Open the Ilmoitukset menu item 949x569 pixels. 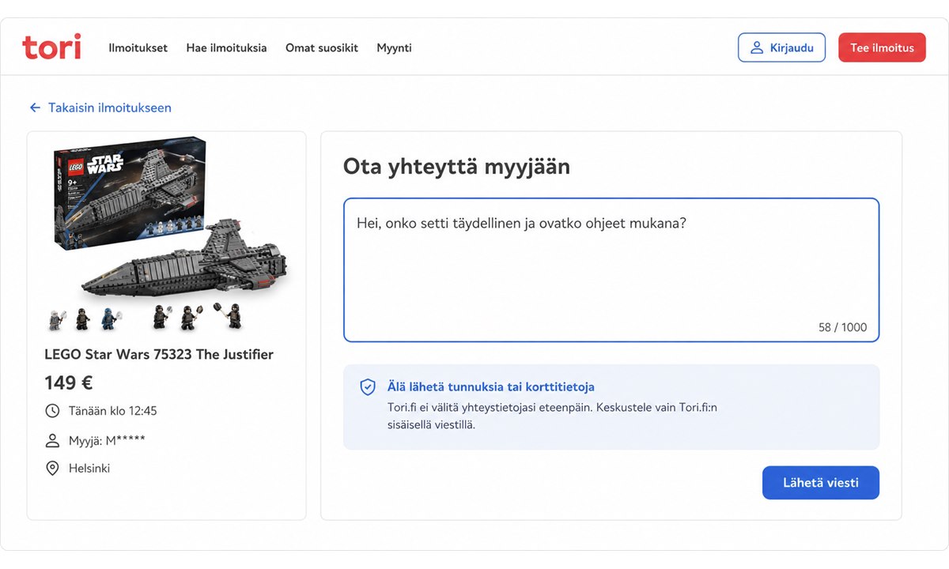click(x=138, y=48)
